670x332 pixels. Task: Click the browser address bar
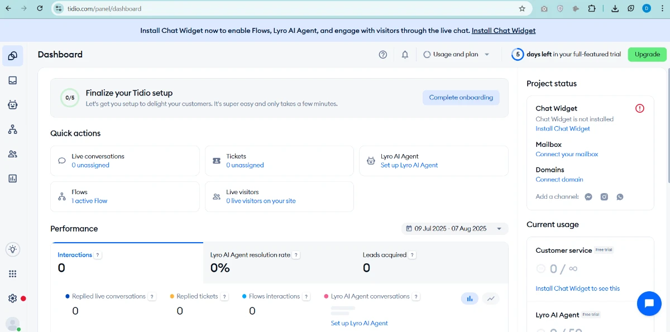(x=290, y=8)
